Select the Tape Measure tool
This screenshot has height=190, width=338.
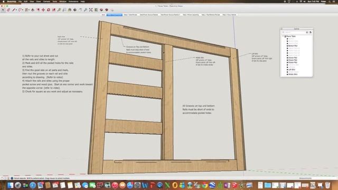pos(59,10)
